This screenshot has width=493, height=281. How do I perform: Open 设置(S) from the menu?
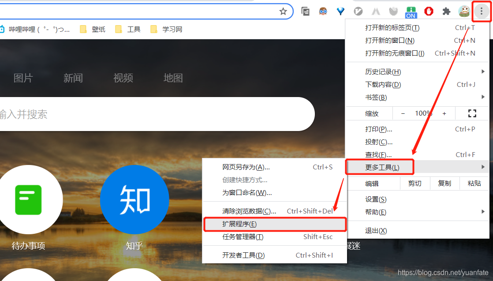[418, 199]
